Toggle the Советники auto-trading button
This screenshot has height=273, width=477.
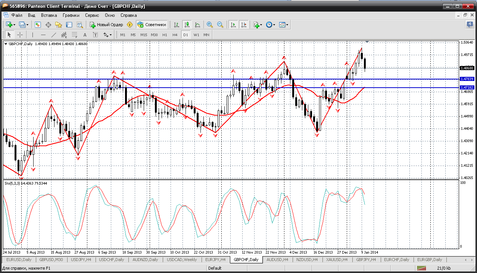(152, 25)
